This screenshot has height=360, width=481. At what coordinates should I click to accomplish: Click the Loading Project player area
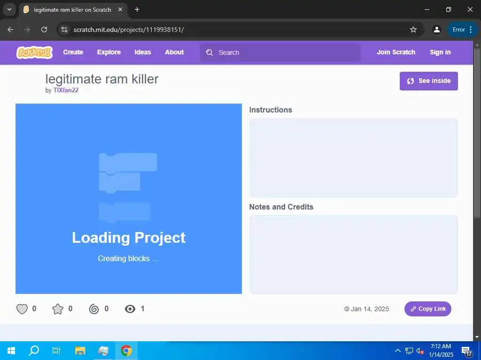tap(129, 199)
